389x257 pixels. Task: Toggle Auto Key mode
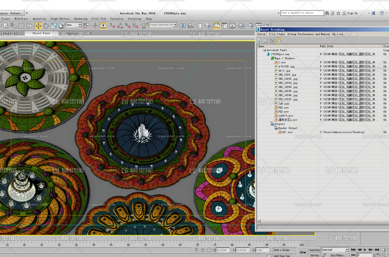(315, 250)
